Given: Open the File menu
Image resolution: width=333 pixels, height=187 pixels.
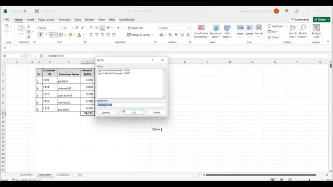Looking at the screenshot, I should (7, 20).
